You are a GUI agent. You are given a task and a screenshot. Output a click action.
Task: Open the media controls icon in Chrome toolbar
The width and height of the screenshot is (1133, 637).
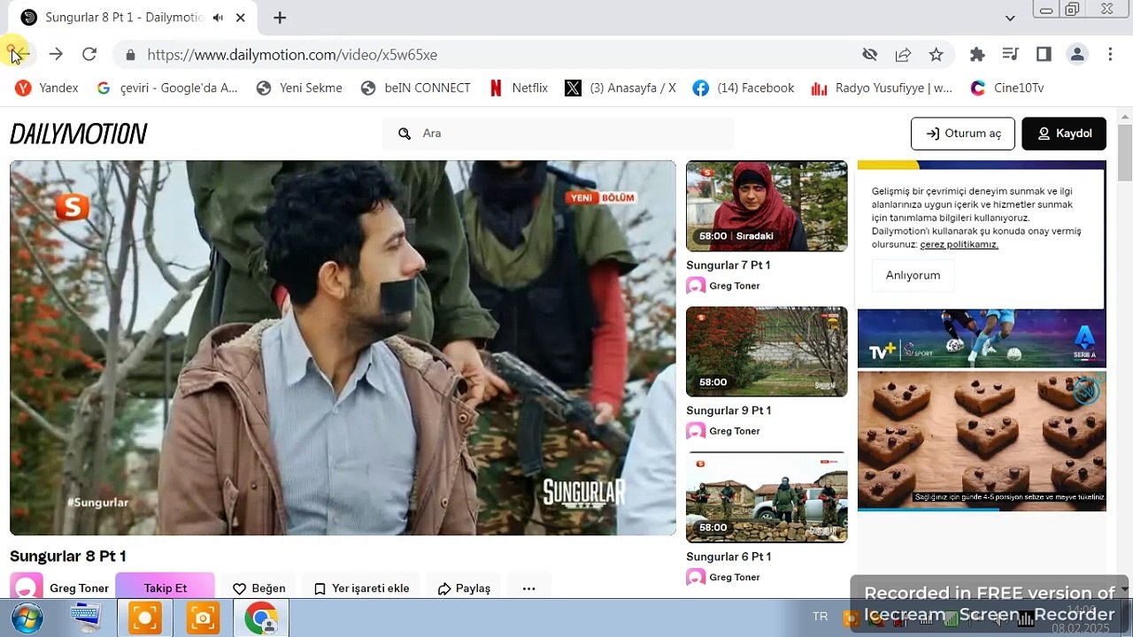[x=1010, y=55]
